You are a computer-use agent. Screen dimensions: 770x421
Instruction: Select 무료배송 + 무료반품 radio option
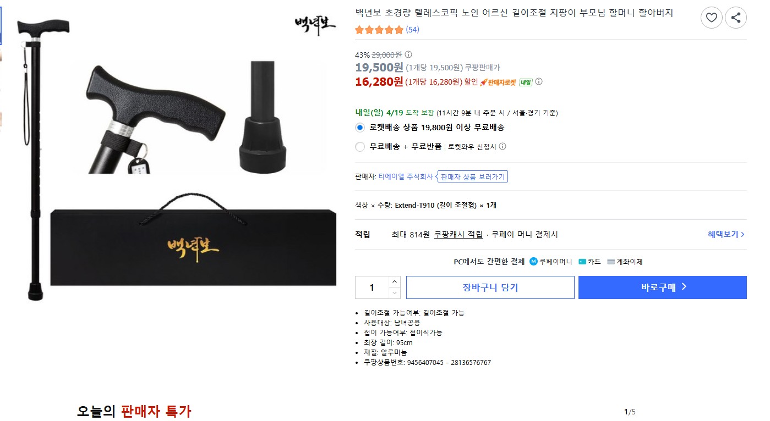pos(360,147)
